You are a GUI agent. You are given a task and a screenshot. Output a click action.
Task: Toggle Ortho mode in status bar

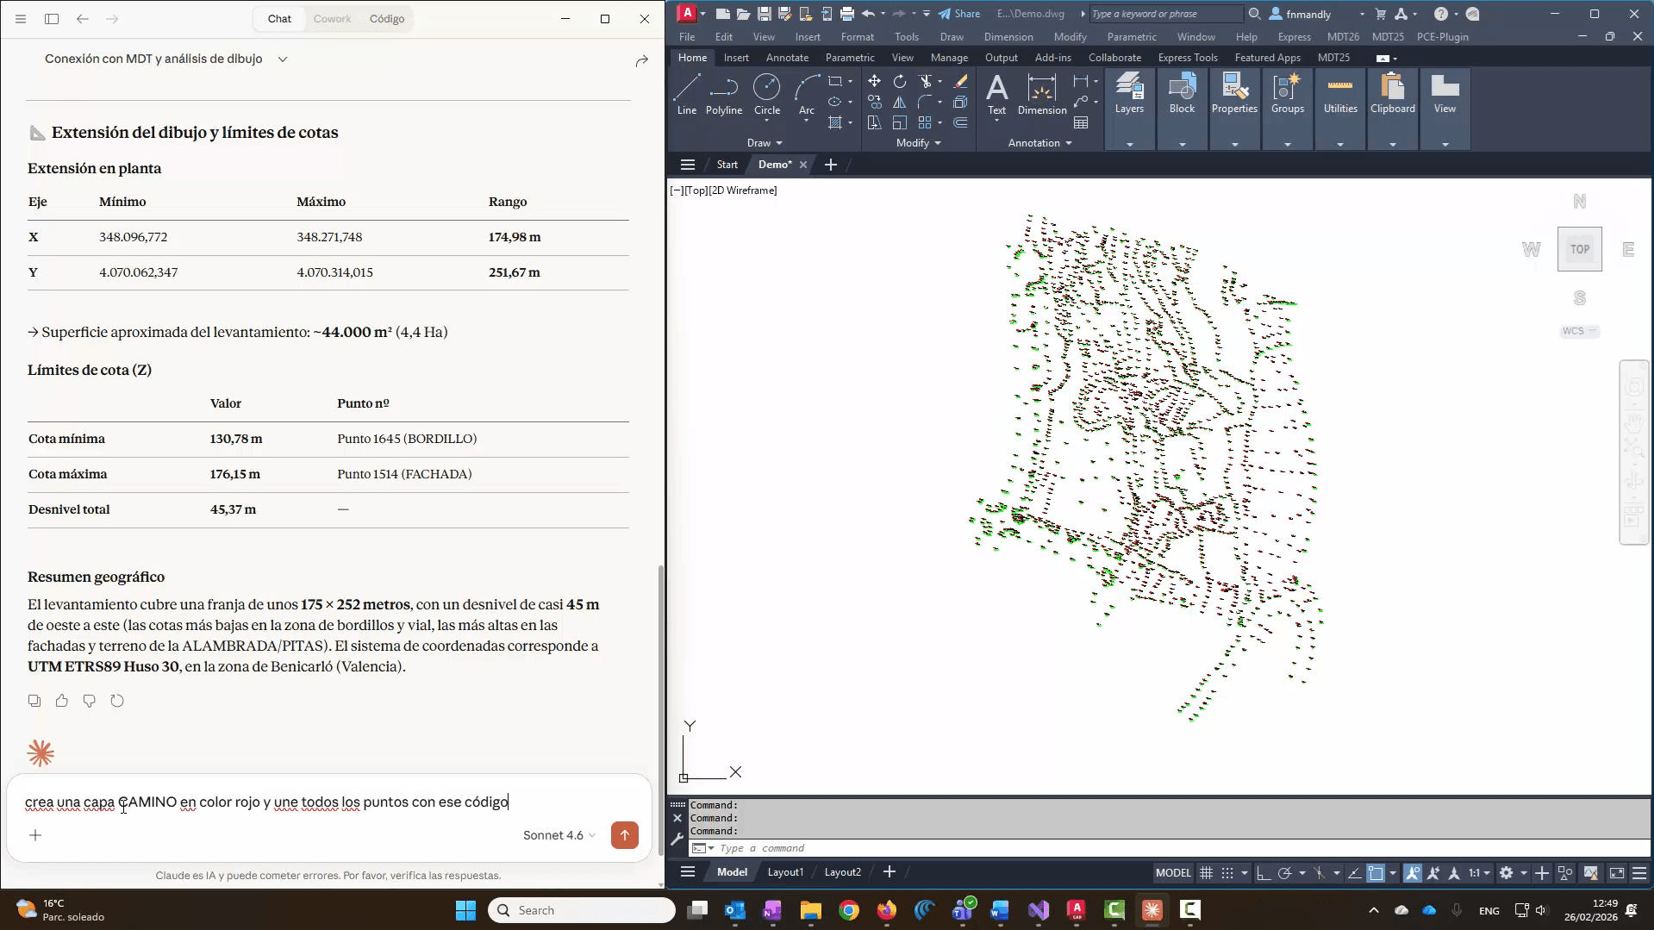tap(1264, 873)
